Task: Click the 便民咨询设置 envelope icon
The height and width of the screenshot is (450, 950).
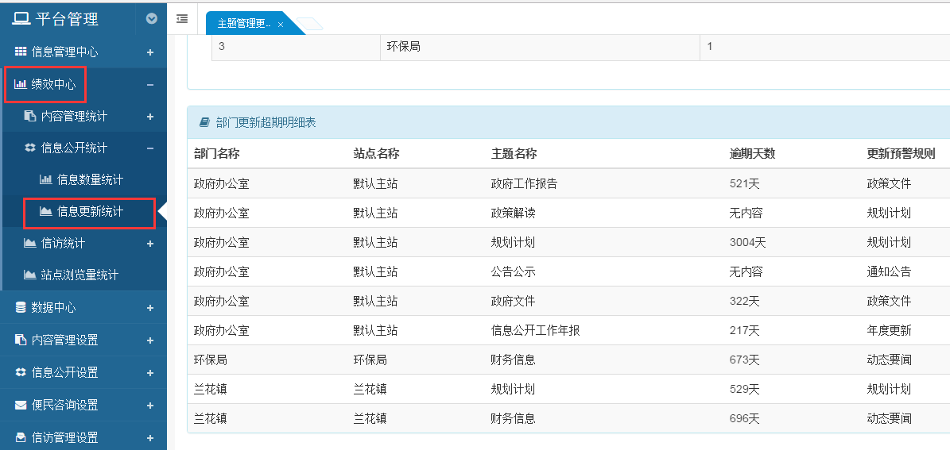Action: [x=21, y=405]
